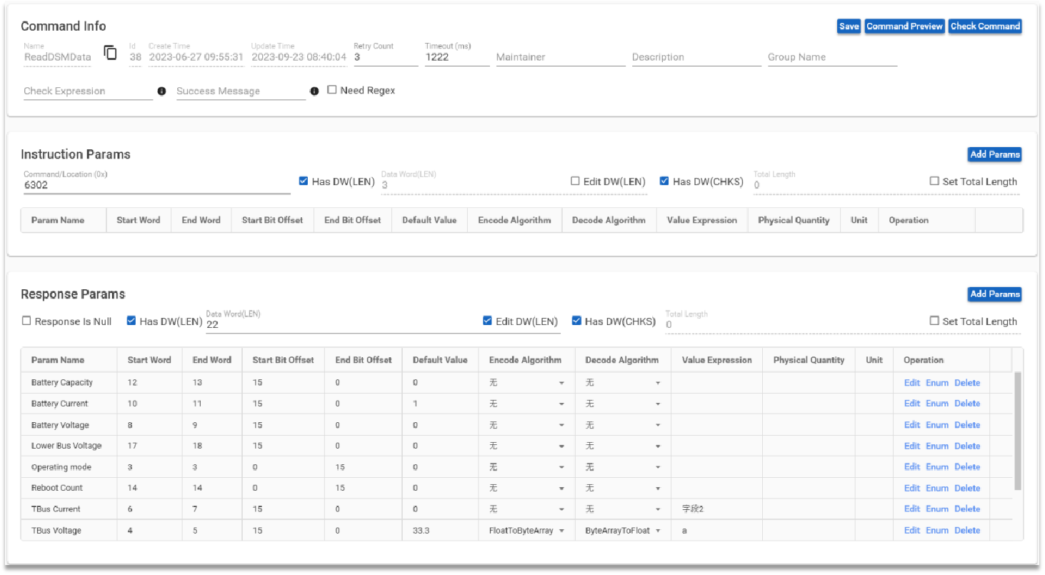
Task: Add Params in Response Params section
Action: coord(995,294)
